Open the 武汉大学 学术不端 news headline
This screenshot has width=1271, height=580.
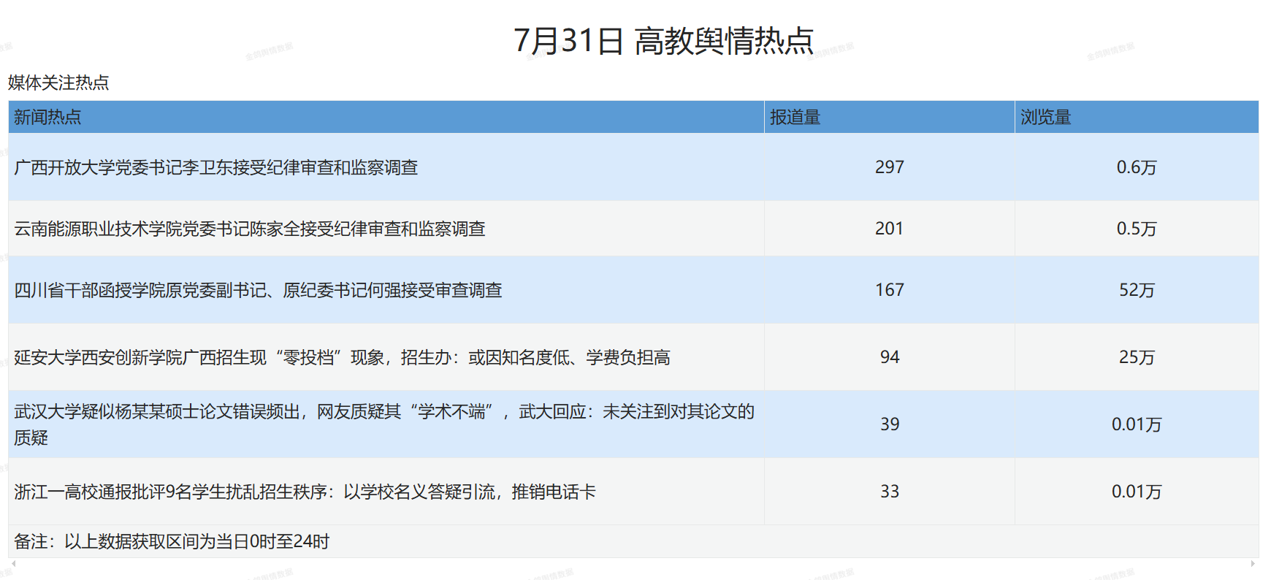(383, 413)
